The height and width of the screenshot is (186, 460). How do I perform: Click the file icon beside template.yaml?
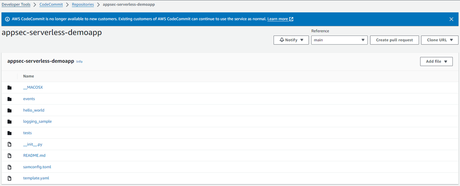[9, 178]
